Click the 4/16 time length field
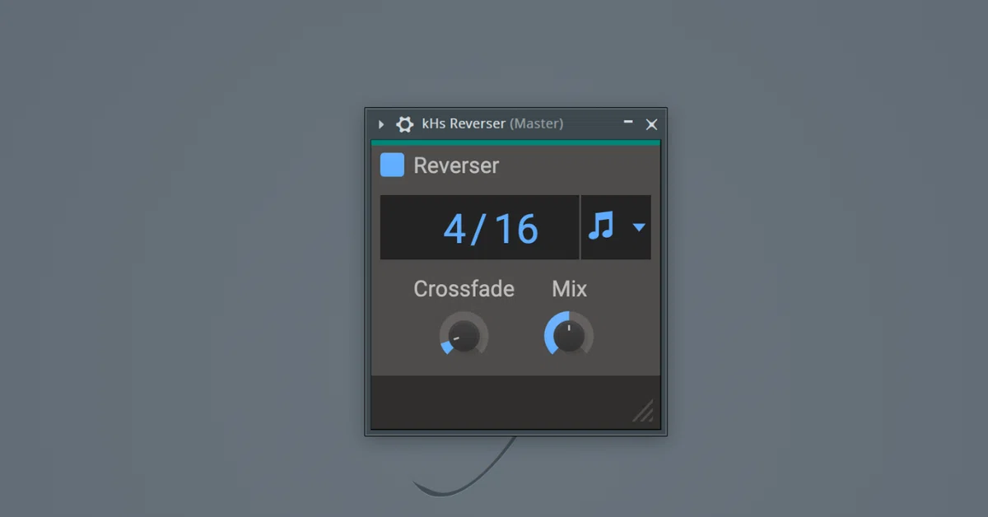The width and height of the screenshot is (988, 517). pos(479,227)
